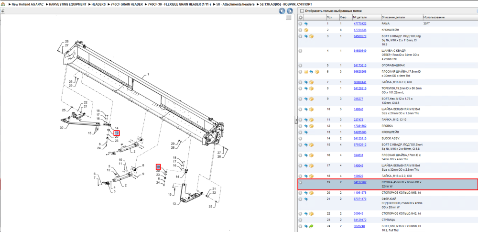478x232 pixels.
Task: Open part number link 84590649
Action: point(360,51)
